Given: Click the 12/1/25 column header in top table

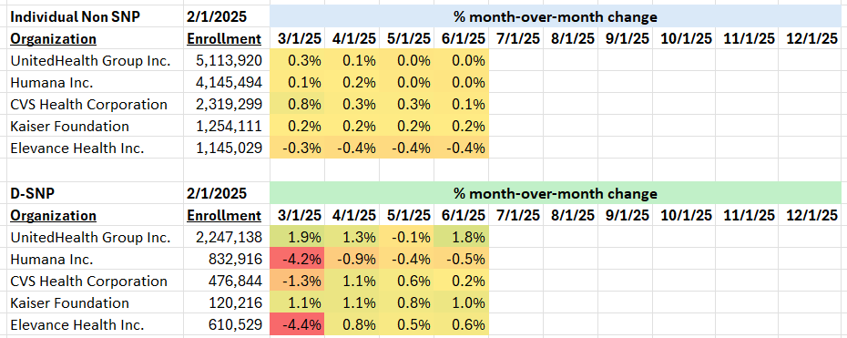Looking at the screenshot, I should tap(811, 39).
